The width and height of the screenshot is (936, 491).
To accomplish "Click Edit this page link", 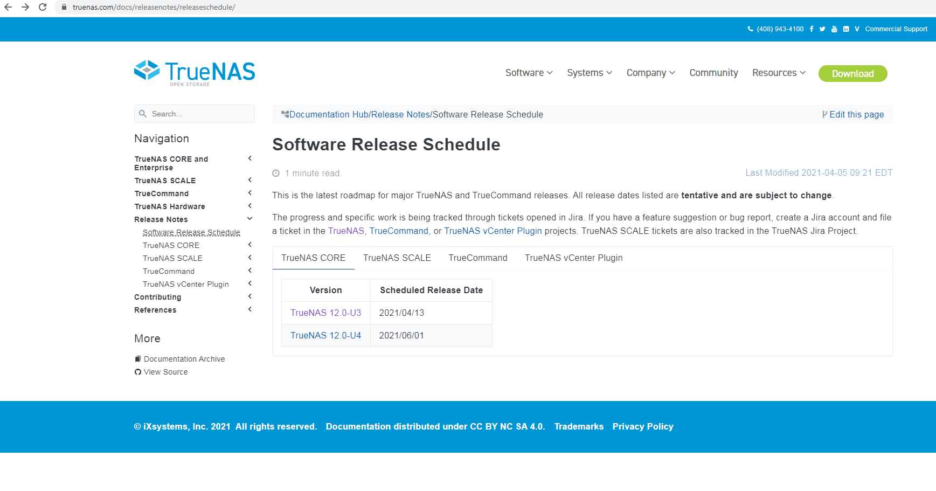I will [856, 114].
